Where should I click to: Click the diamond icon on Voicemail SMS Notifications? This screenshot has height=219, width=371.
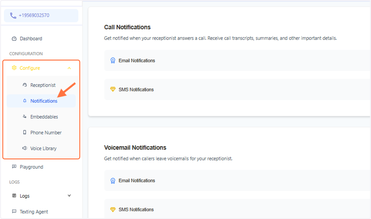point(113,209)
